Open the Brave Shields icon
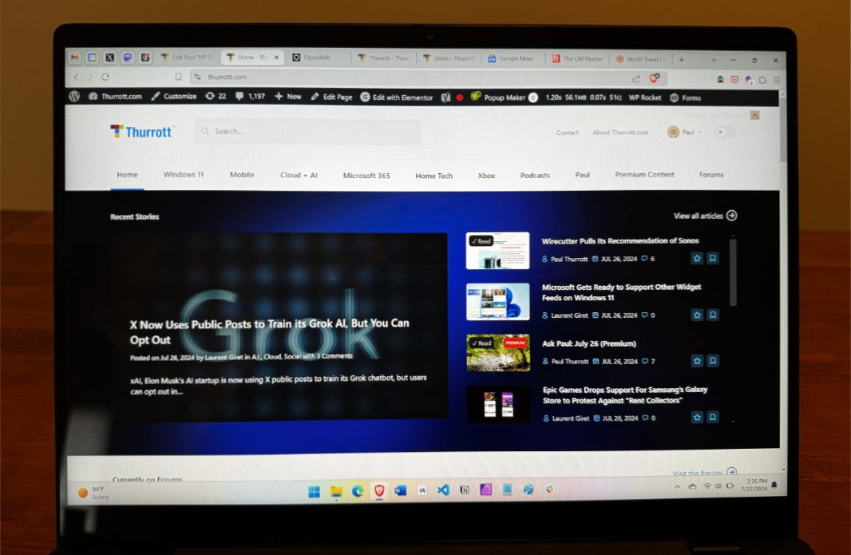Image resolution: width=851 pixels, height=555 pixels. [655, 78]
